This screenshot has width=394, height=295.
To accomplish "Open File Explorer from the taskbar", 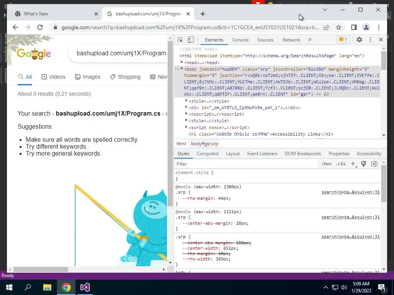I will click(x=47, y=287).
